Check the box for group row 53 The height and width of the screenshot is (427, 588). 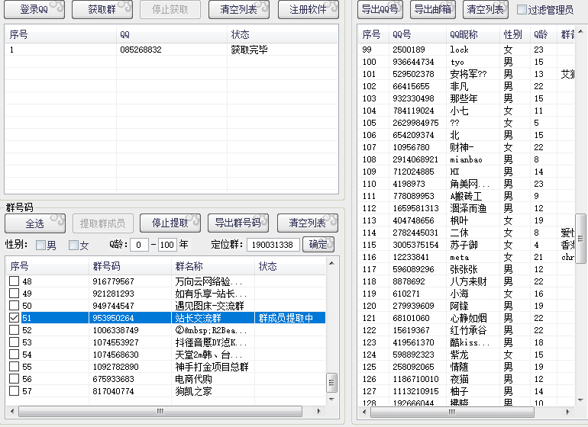tap(15, 342)
